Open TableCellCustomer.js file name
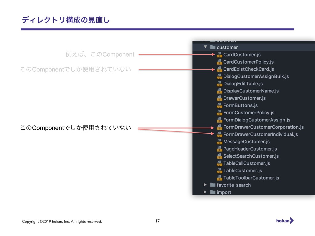Screen dimensions: 315x236 [247, 163]
